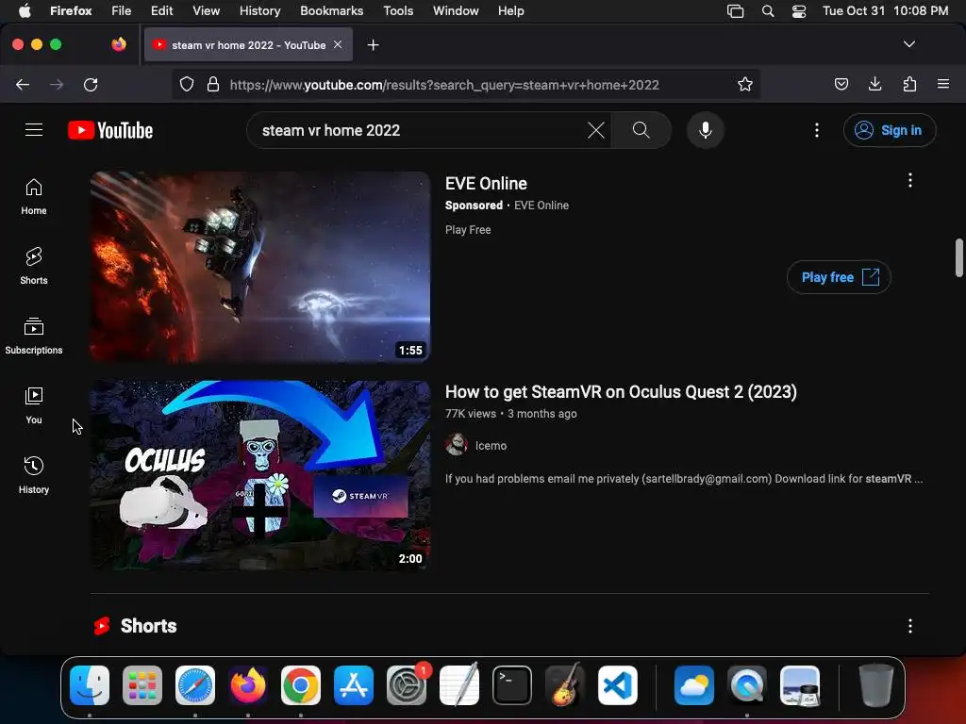Bookmark this page with the star
This screenshot has width=966, height=724.
(745, 84)
